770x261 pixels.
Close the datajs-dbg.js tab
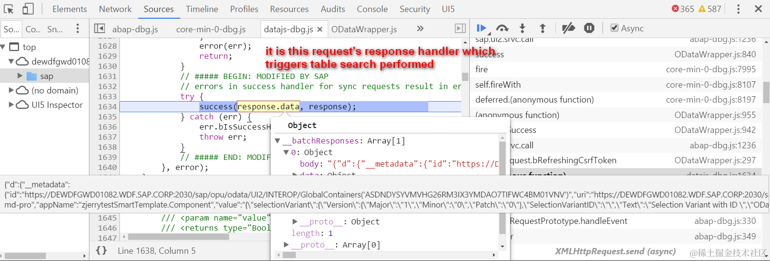[320, 29]
